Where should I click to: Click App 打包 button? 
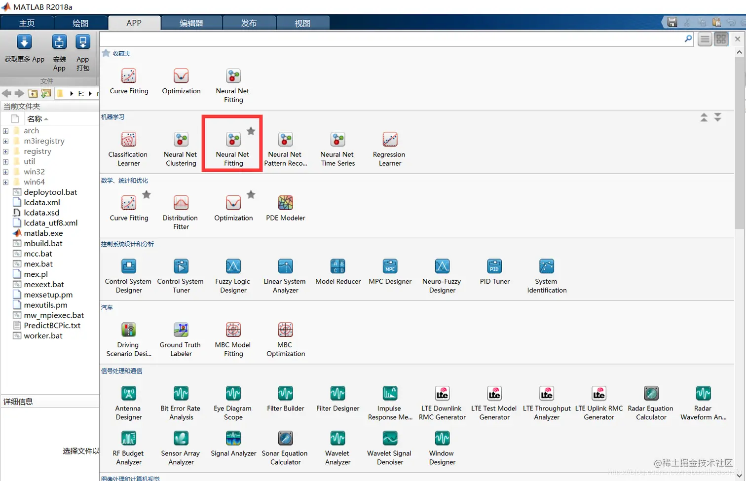[83, 53]
